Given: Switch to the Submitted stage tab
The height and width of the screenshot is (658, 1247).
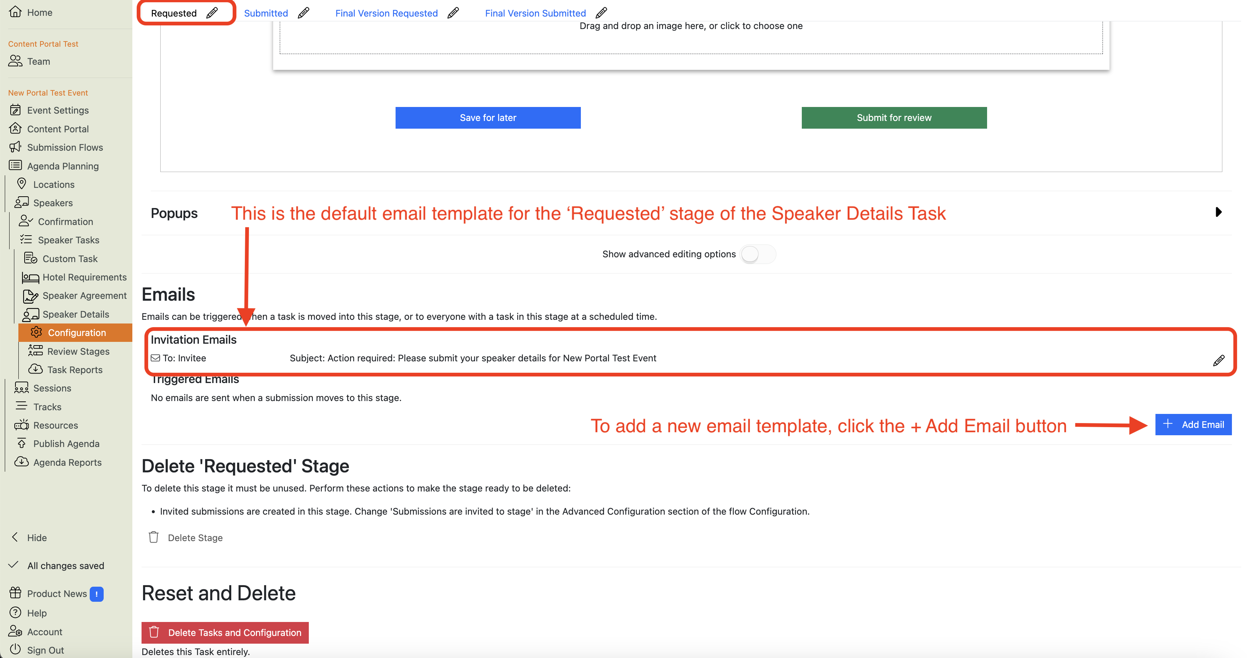Looking at the screenshot, I should pos(266,13).
